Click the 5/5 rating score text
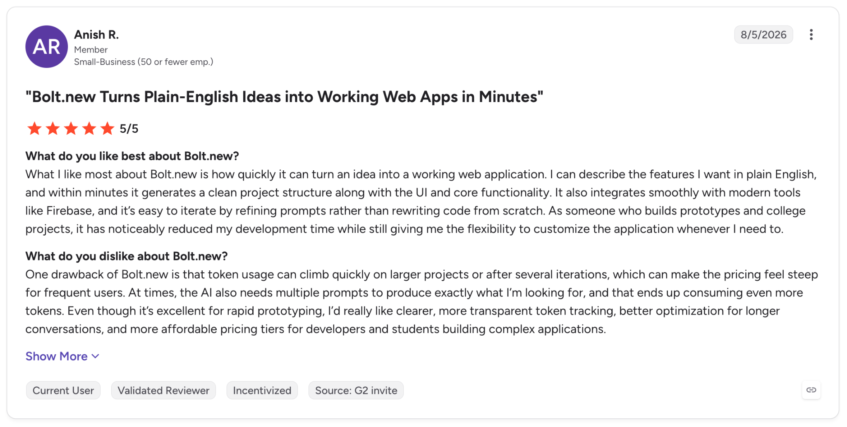This screenshot has width=847, height=427. (129, 129)
